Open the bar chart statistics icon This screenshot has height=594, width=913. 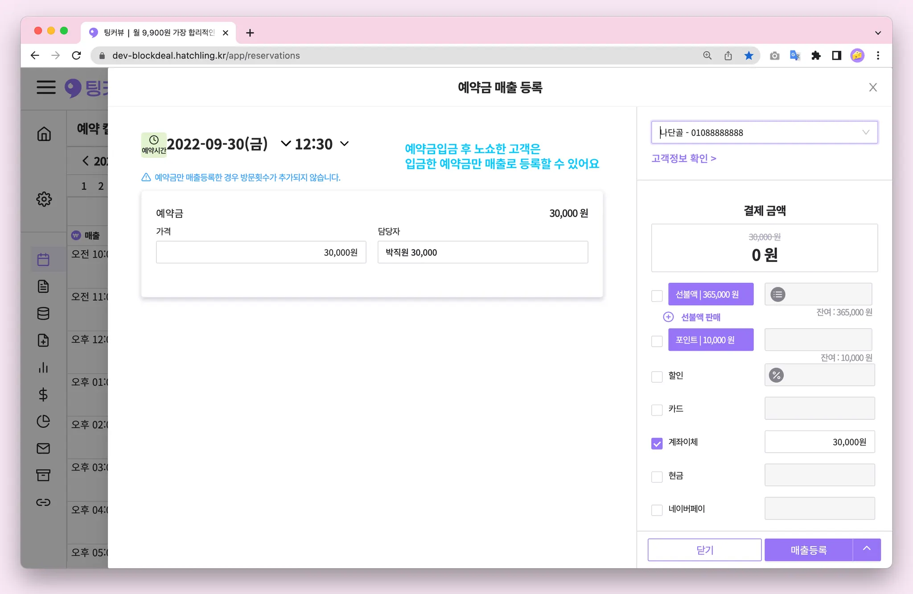click(43, 367)
